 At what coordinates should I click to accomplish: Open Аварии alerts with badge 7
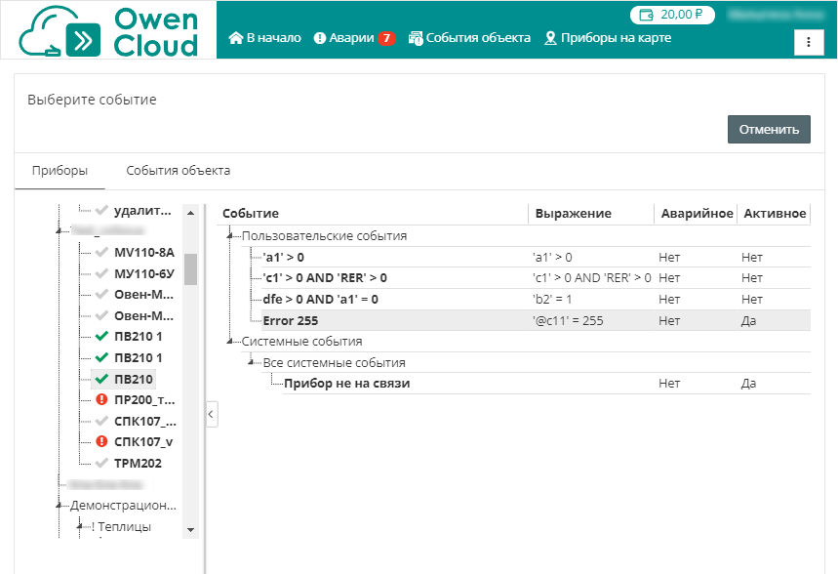tap(354, 38)
